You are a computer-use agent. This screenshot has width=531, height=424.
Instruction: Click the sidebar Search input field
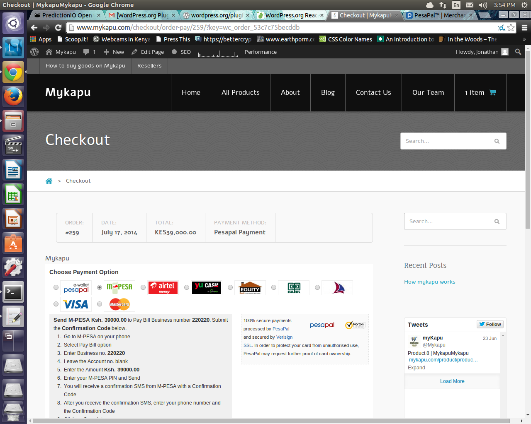coord(450,222)
